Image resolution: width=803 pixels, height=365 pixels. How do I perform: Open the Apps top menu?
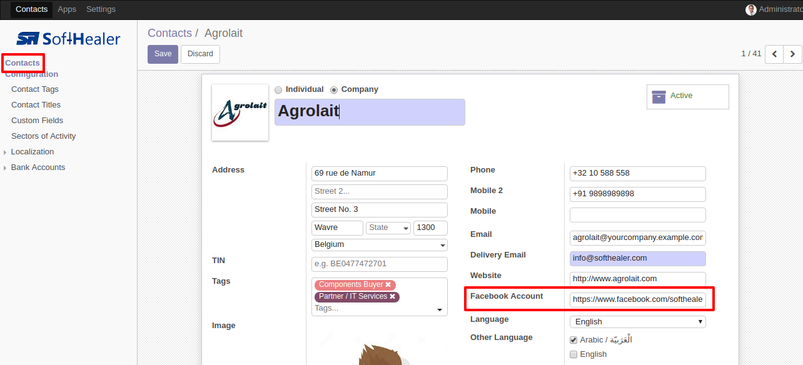(x=67, y=9)
